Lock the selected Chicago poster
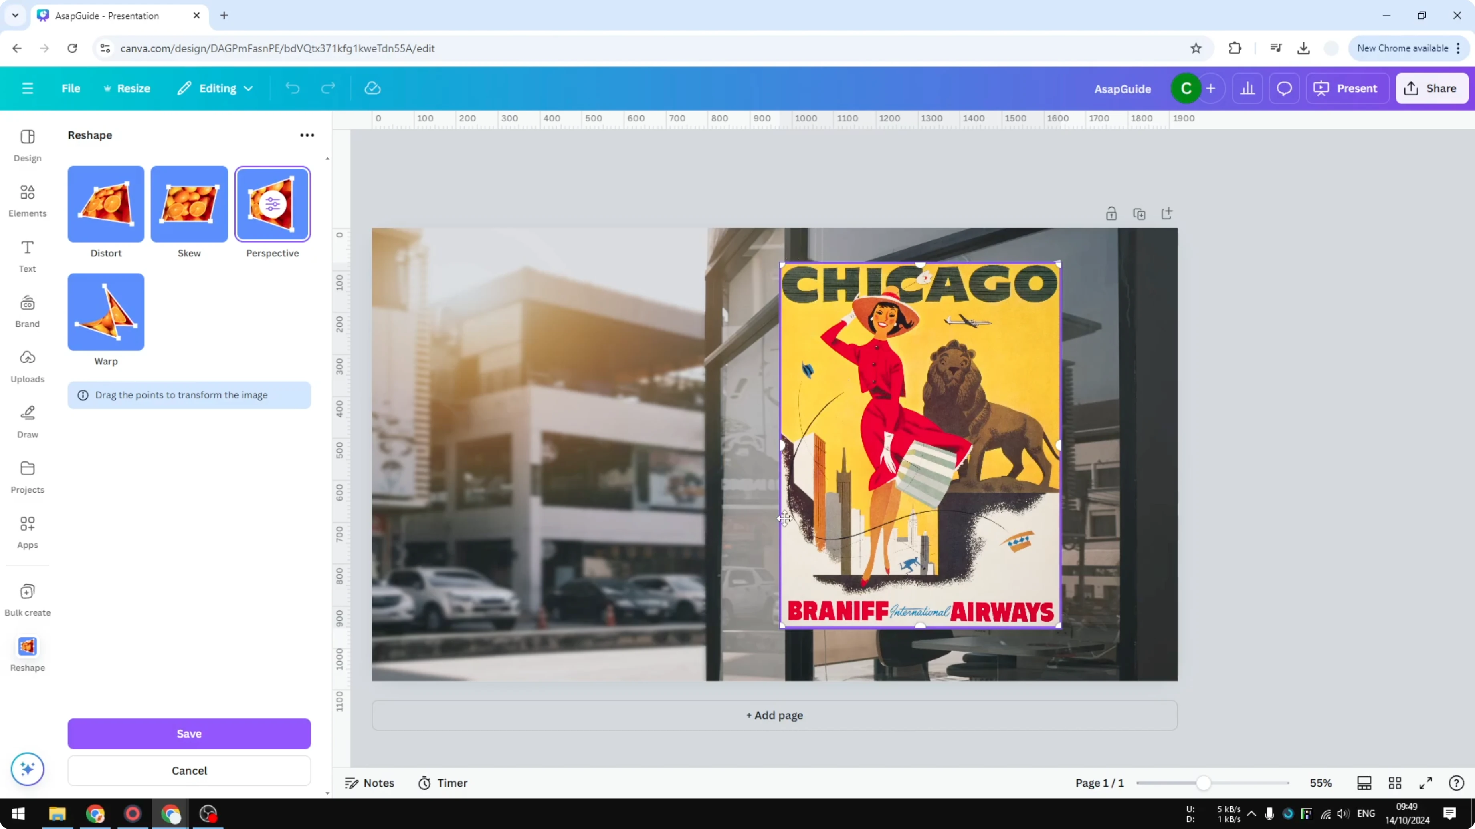 [1111, 213]
